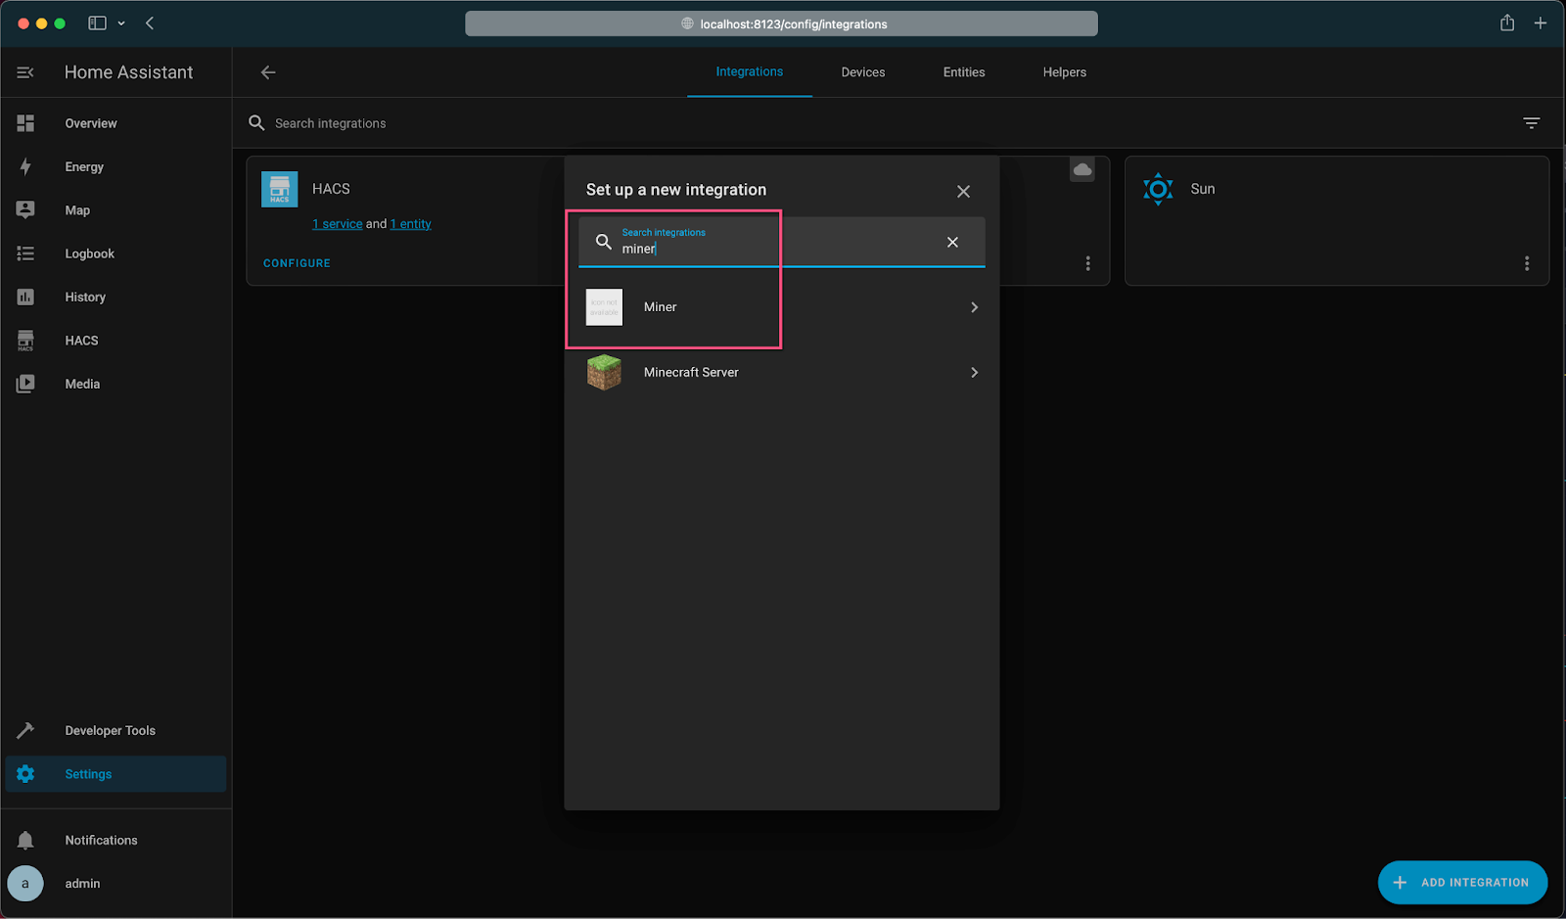
Task: Open the History page
Action: (x=115, y=297)
